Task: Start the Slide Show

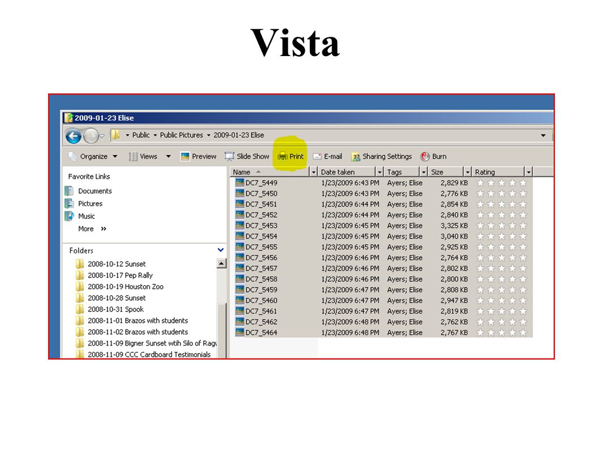Action: [247, 156]
